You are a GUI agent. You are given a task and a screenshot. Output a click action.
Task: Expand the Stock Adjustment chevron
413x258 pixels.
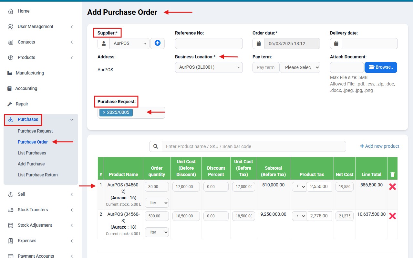[x=72, y=225]
